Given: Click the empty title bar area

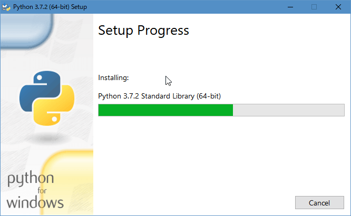Looking at the screenshot, I should pyautogui.click(x=184, y=7).
